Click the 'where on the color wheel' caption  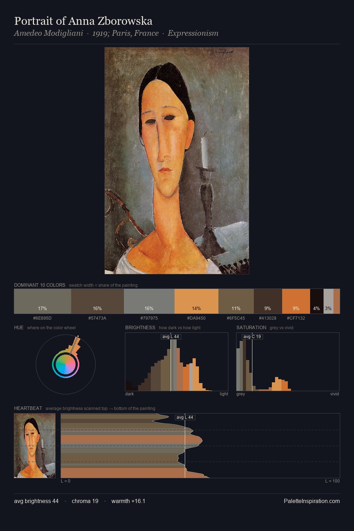click(x=51, y=327)
